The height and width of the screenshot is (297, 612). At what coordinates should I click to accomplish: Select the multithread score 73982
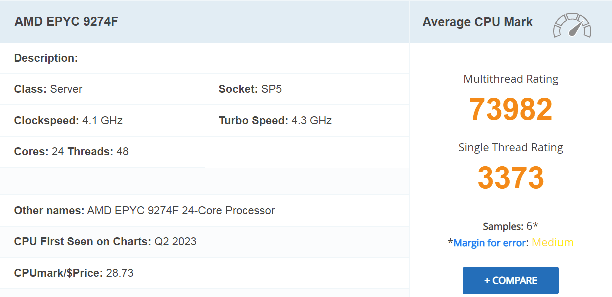coord(511,109)
